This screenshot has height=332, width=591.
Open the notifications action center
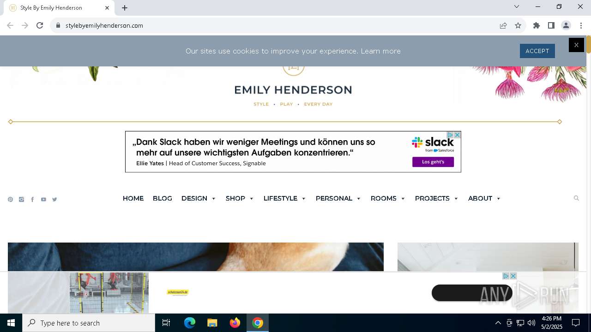pyautogui.click(x=576, y=323)
